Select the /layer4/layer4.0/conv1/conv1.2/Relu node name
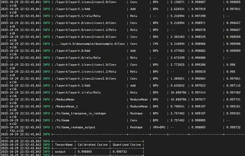Viewport: 245px width, 156px height. 86,30
